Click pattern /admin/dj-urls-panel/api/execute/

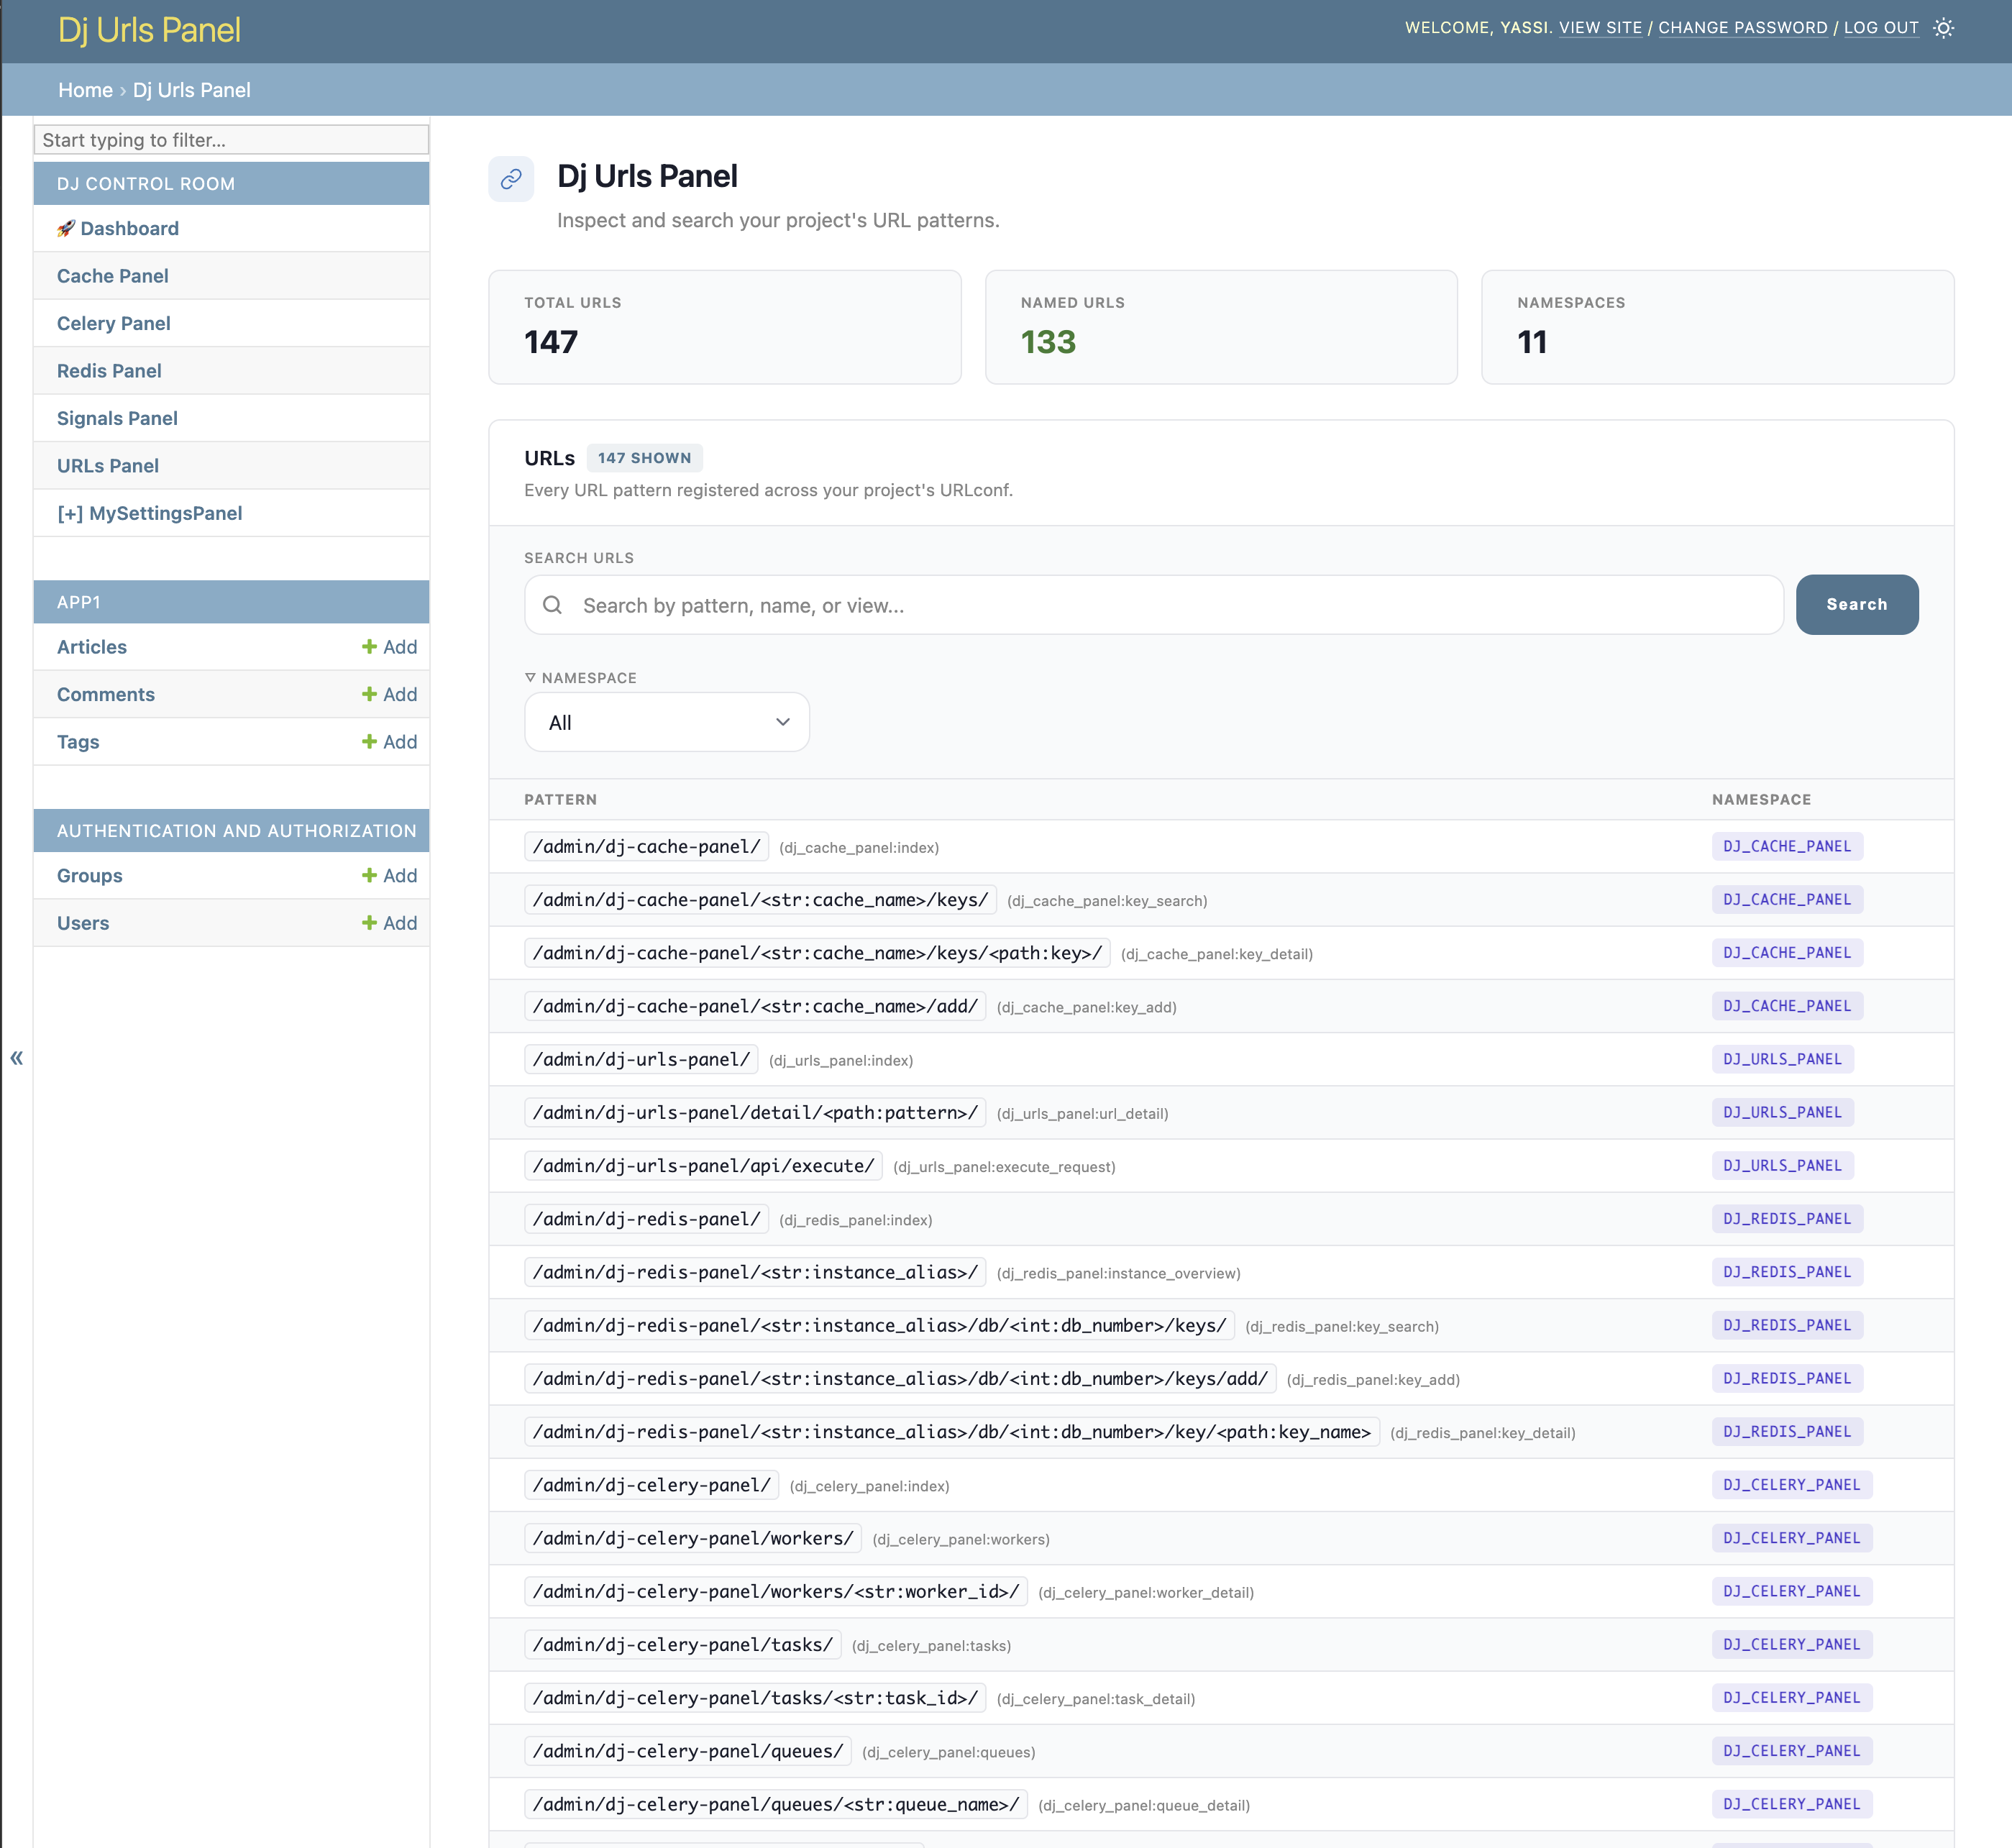[704, 1166]
